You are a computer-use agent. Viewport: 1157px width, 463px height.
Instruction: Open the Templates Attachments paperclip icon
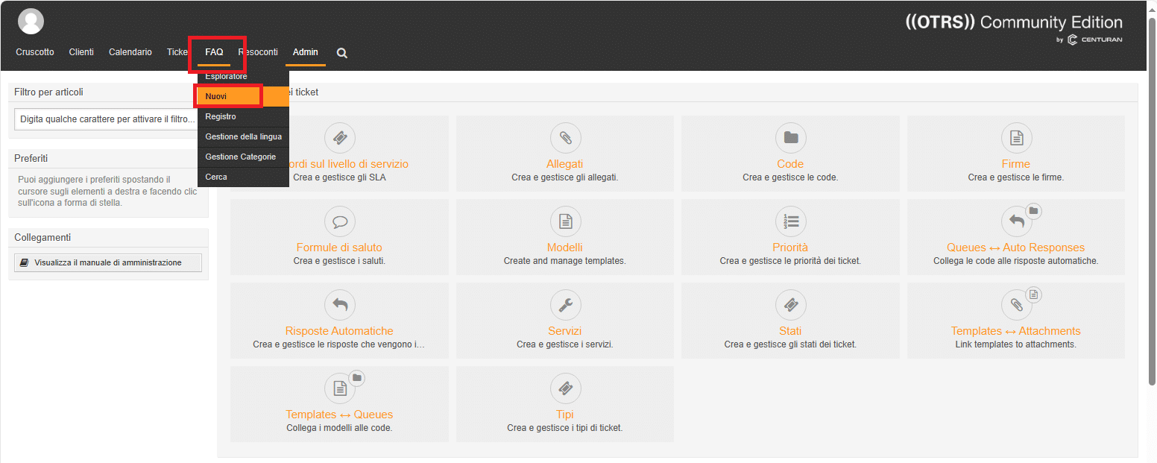coord(1016,305)
